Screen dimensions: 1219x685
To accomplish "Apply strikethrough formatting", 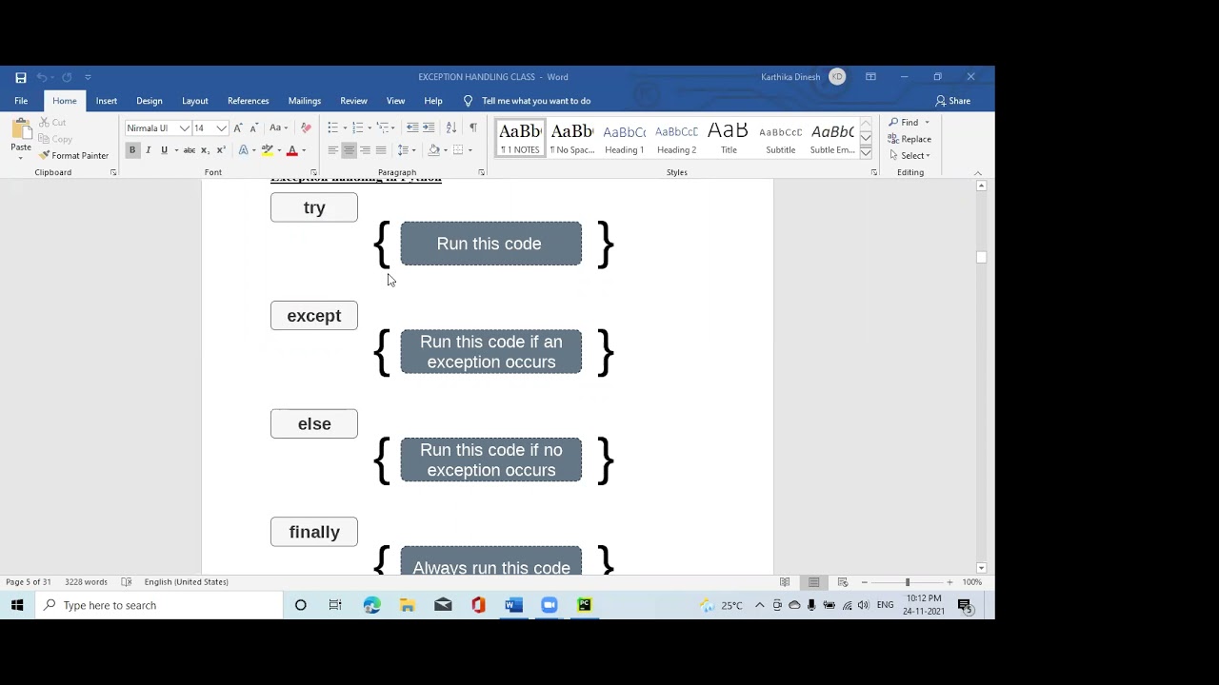I will [x=189, y=150].
